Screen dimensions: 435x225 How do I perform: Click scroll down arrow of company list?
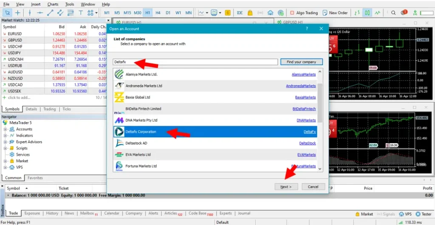tap(320, 169)
